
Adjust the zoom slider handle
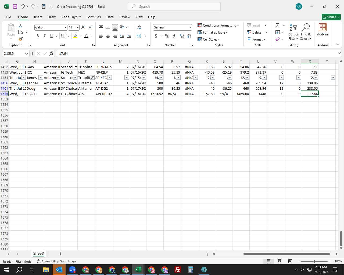pos(314,261)
